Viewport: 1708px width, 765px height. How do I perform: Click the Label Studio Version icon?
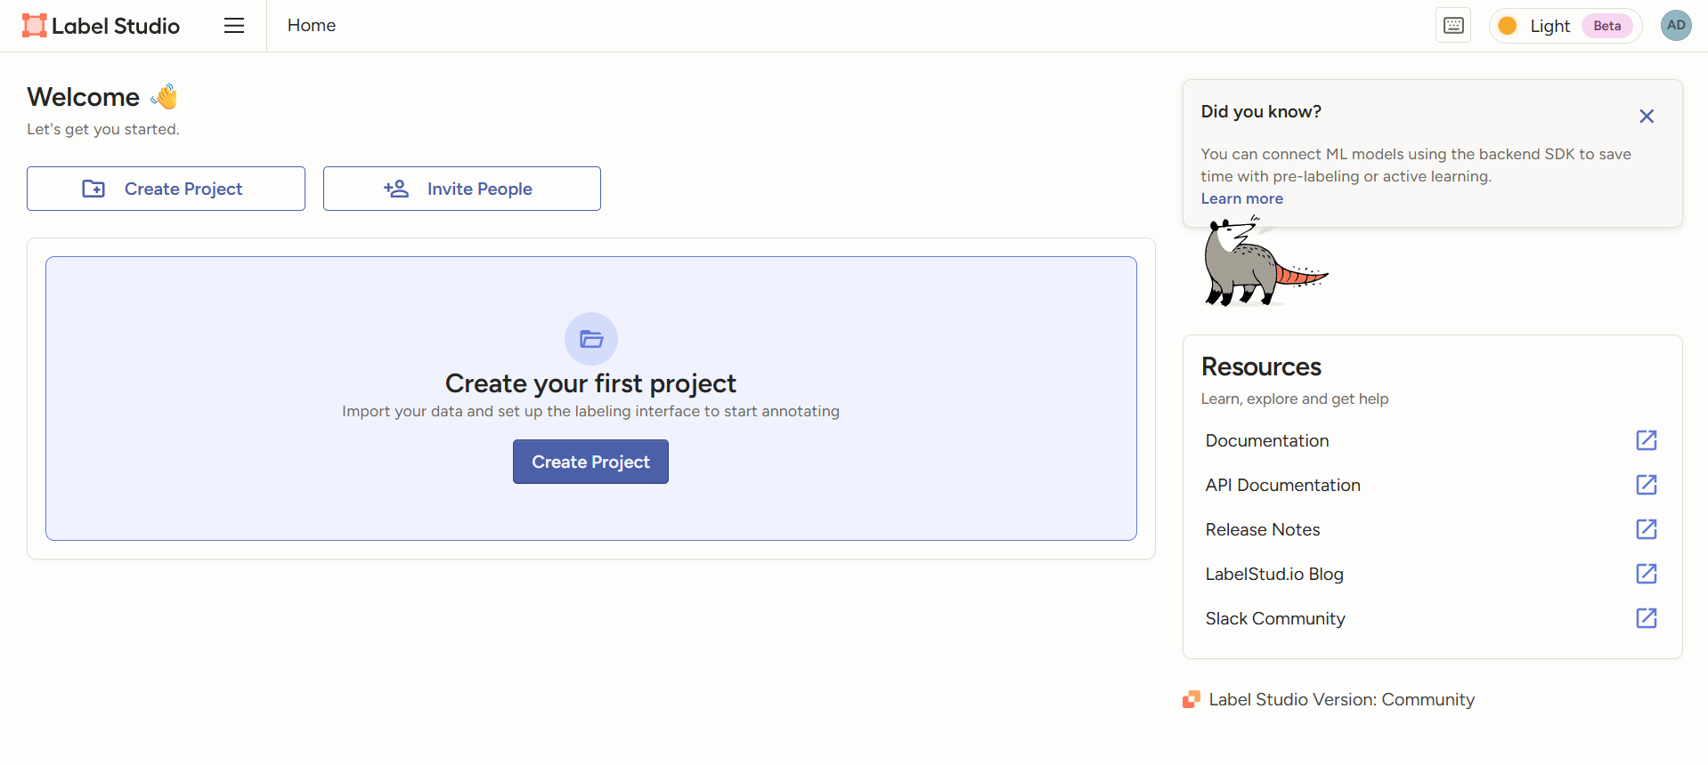(x=1191, y=700)
